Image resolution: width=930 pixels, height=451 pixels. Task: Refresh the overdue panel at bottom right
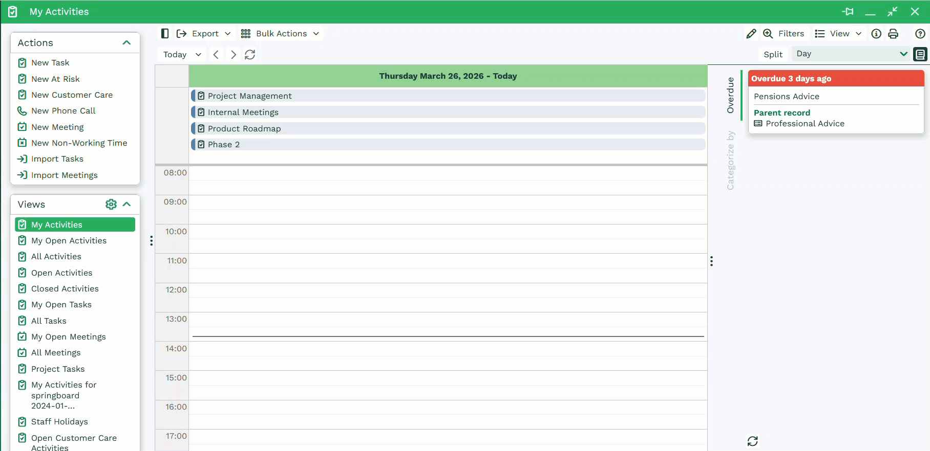(752, 441)
